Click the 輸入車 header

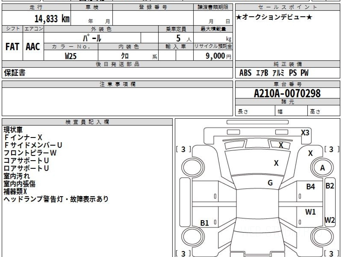(176, 47)
